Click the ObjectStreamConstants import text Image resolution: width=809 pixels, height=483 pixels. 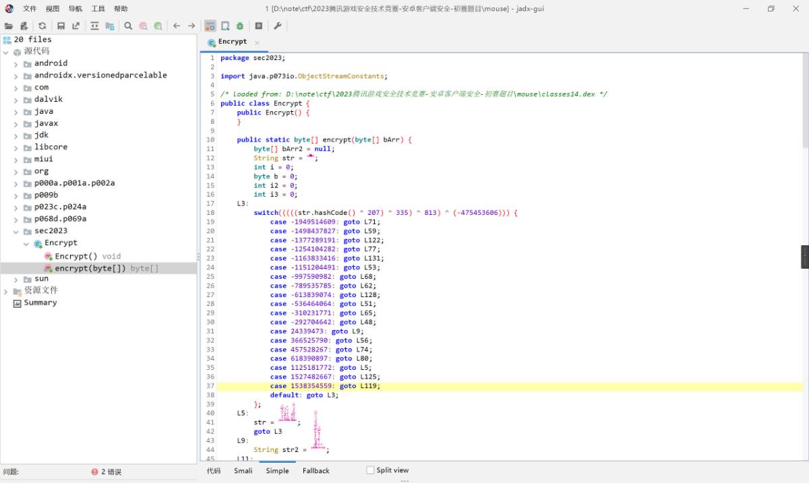tap(342, 76)
